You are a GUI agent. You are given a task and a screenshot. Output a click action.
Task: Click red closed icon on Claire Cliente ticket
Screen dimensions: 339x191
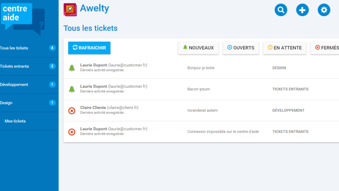pyautogui.click(x=72, y=111)
